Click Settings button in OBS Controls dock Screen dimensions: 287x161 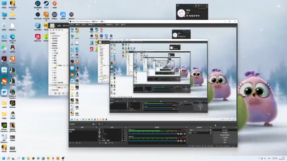225,140
